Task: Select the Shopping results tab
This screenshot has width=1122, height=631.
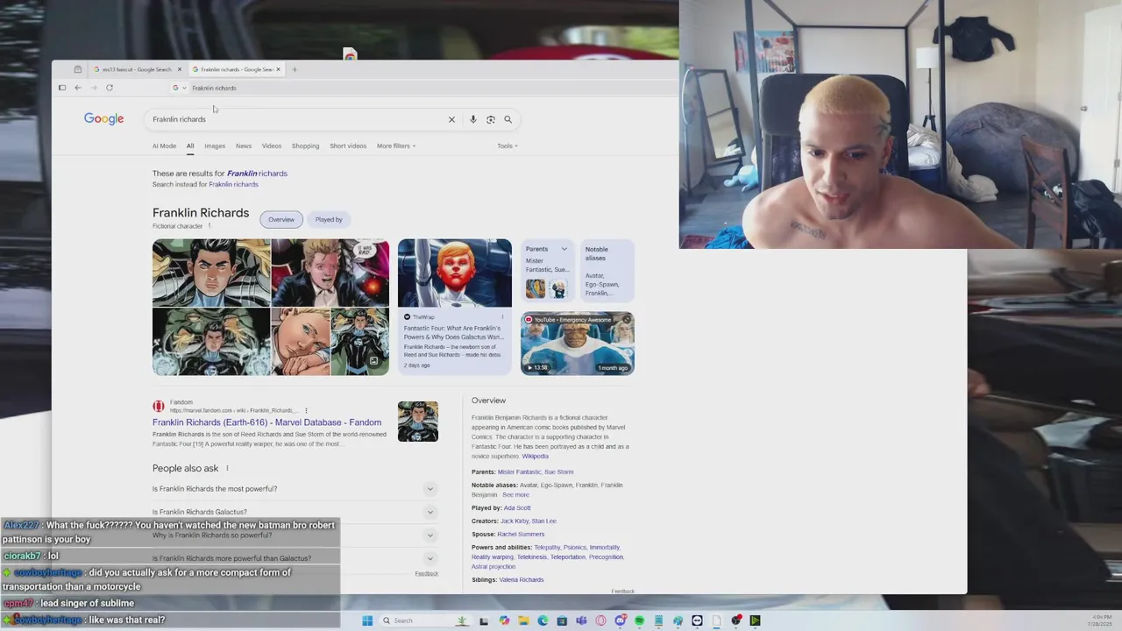Action: [305, 146]
